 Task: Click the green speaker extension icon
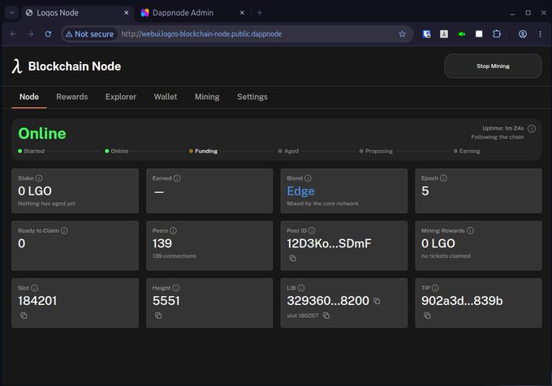(x=462, y=34)
